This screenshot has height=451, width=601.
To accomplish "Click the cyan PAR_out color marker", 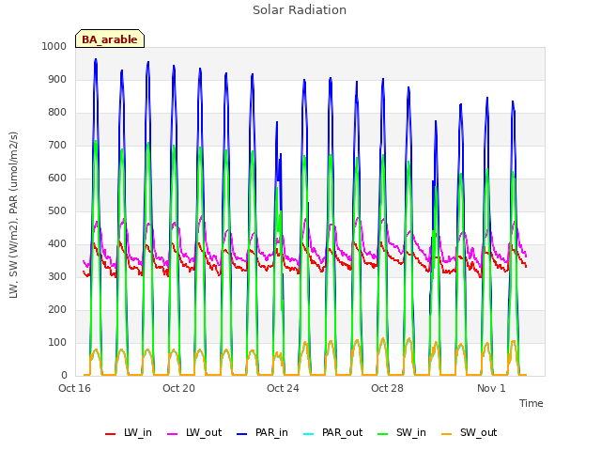I will 308,434.
